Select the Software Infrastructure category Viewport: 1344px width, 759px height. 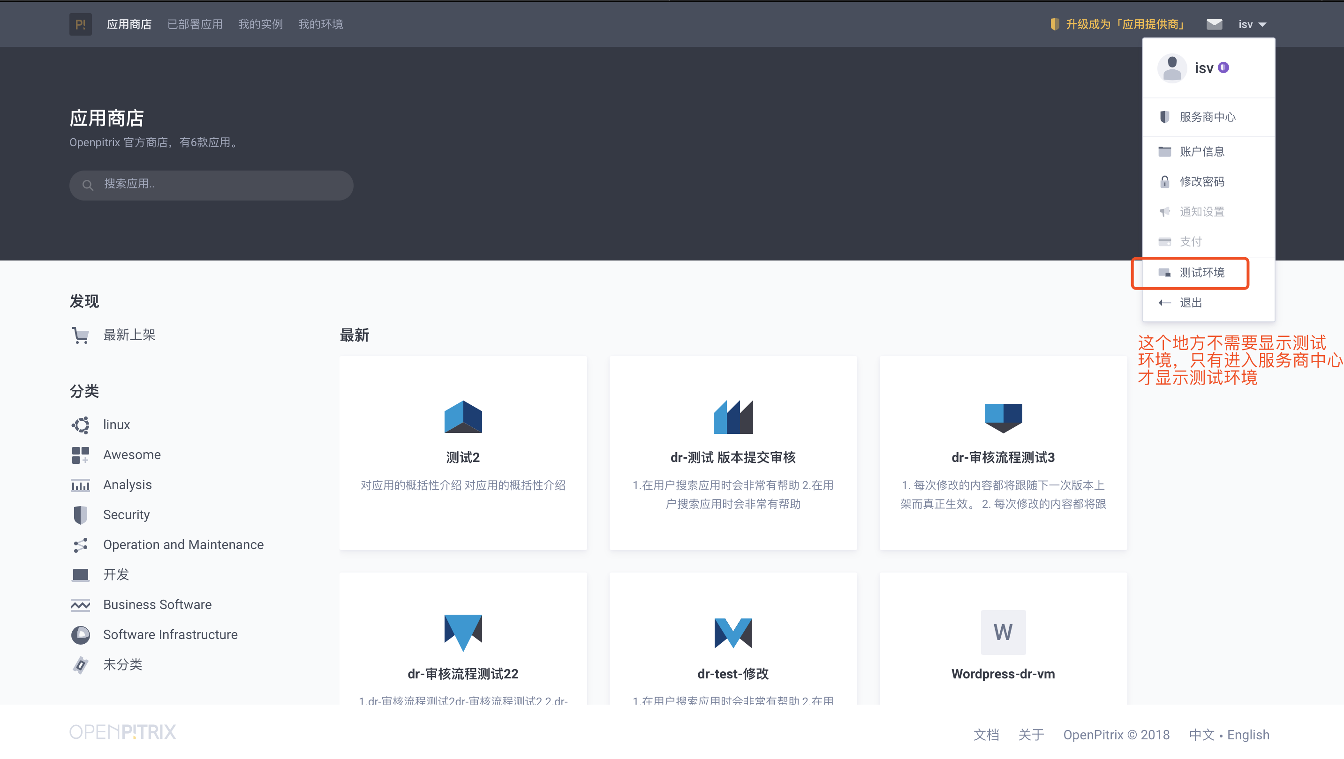pos(170,634)
